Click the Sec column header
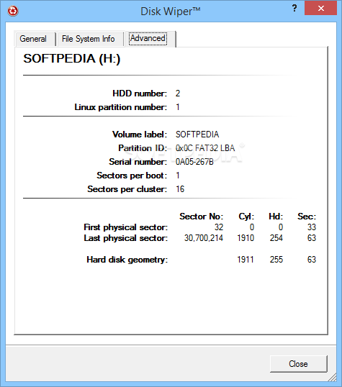This screenshot has height=387, width=342. pos(307,217)
